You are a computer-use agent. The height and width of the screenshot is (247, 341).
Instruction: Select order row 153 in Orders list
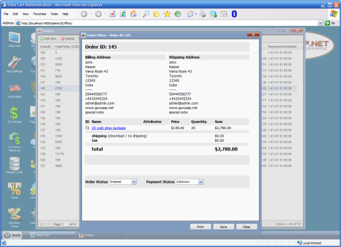click(59, 64)
